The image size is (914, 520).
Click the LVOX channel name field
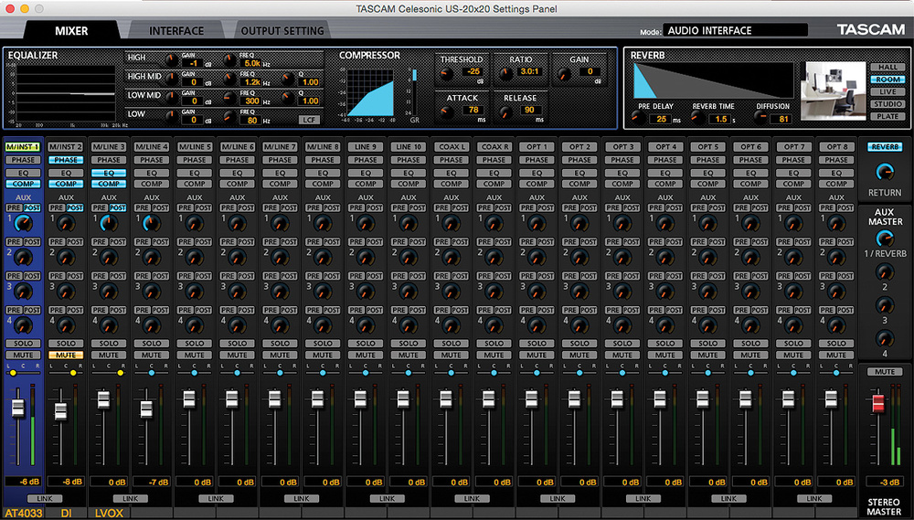tap(108, 514)
